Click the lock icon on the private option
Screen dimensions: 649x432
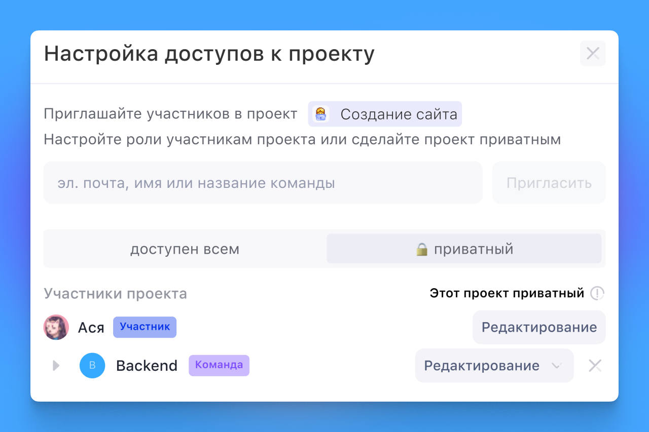click(422, 249)
